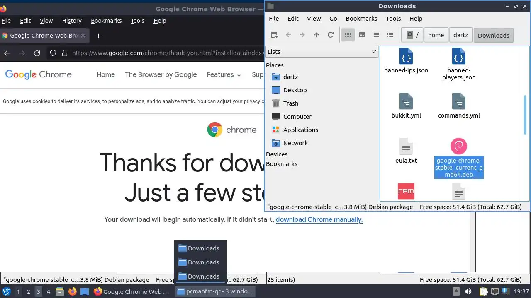
Task: Choose the top Downloads window in the popup
Action: [x=200, y=248]
